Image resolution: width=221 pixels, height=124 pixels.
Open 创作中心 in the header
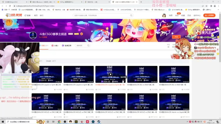(197, 15)
